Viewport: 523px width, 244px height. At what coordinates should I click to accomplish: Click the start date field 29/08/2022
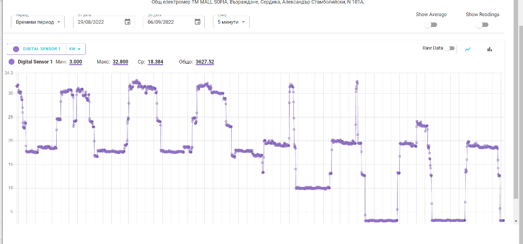[104, 22]
